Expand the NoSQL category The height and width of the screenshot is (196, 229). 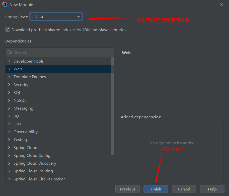click(9, 100)
